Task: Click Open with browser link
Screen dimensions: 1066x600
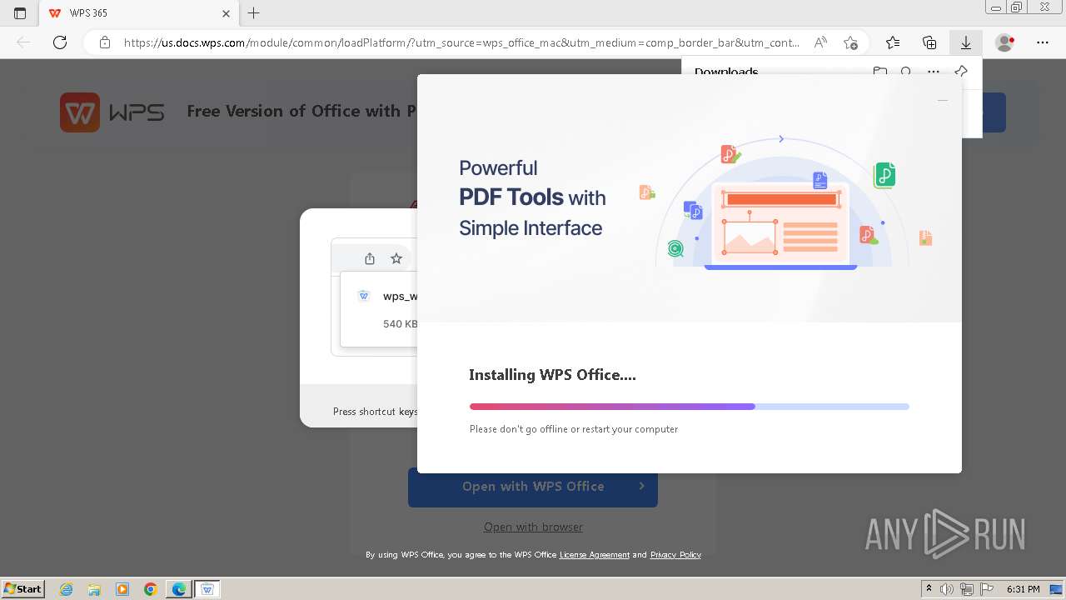Action: [x=533, y=527]
